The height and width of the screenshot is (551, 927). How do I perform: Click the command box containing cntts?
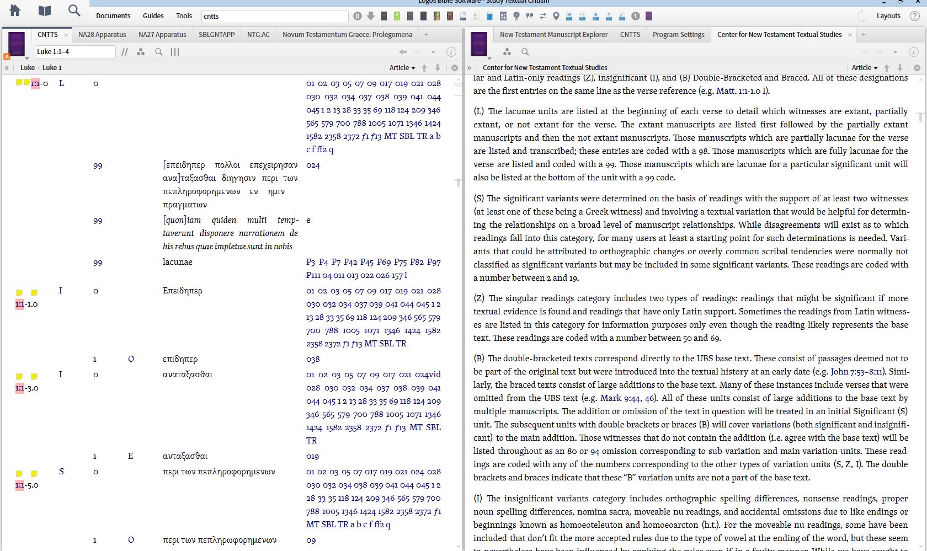275,16
